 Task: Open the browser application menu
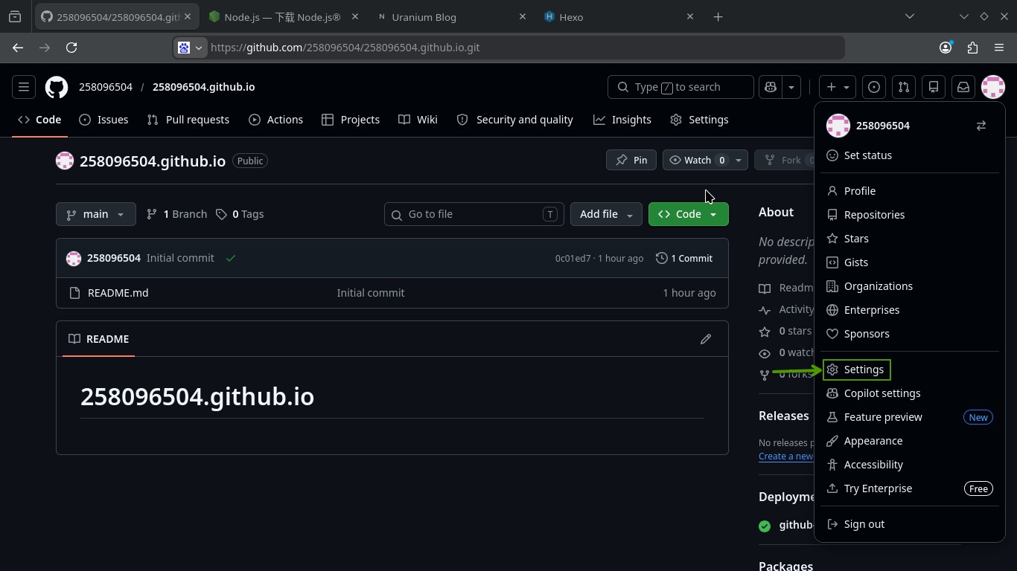pos(999,48)
